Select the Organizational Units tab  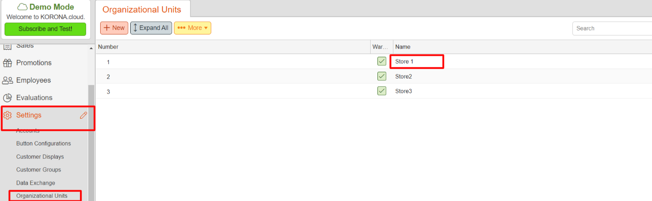coord(142,10)
